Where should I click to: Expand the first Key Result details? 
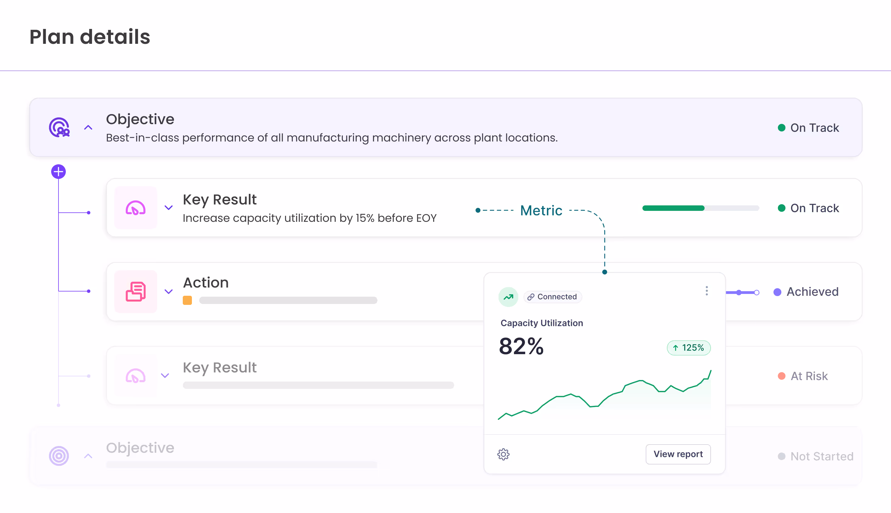click(x=169, y=208)
